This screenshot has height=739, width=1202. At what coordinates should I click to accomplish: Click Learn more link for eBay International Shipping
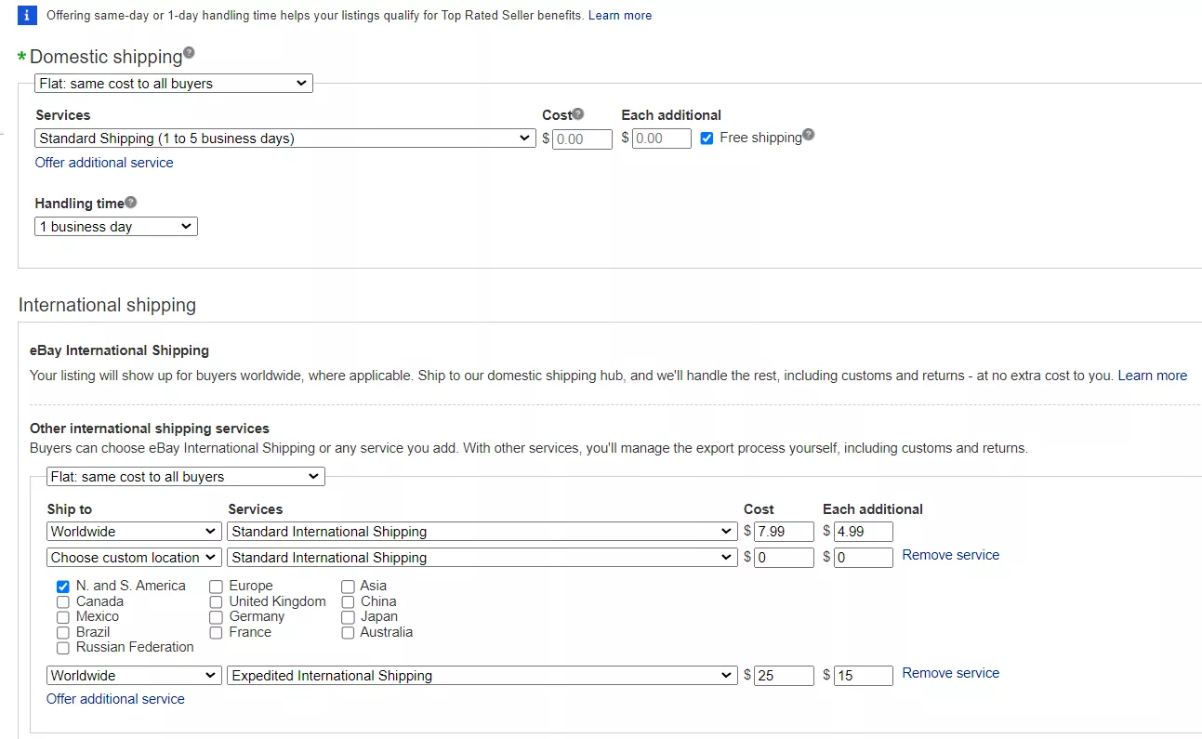pyautogui.click(x=1153, y=376)
